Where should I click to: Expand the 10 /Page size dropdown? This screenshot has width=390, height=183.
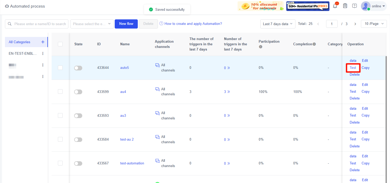373,24
